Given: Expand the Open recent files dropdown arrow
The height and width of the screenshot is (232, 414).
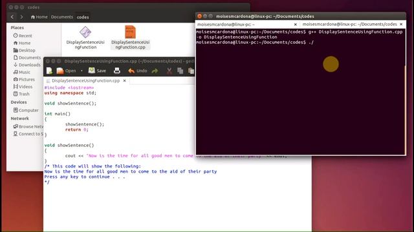Looking at the screenshot, I should pyautogui.click(x=82, y=70).
